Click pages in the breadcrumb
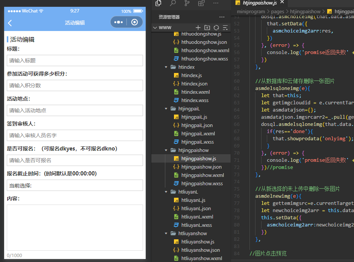The width and height of the screenshot is (354, 262). 277,12
